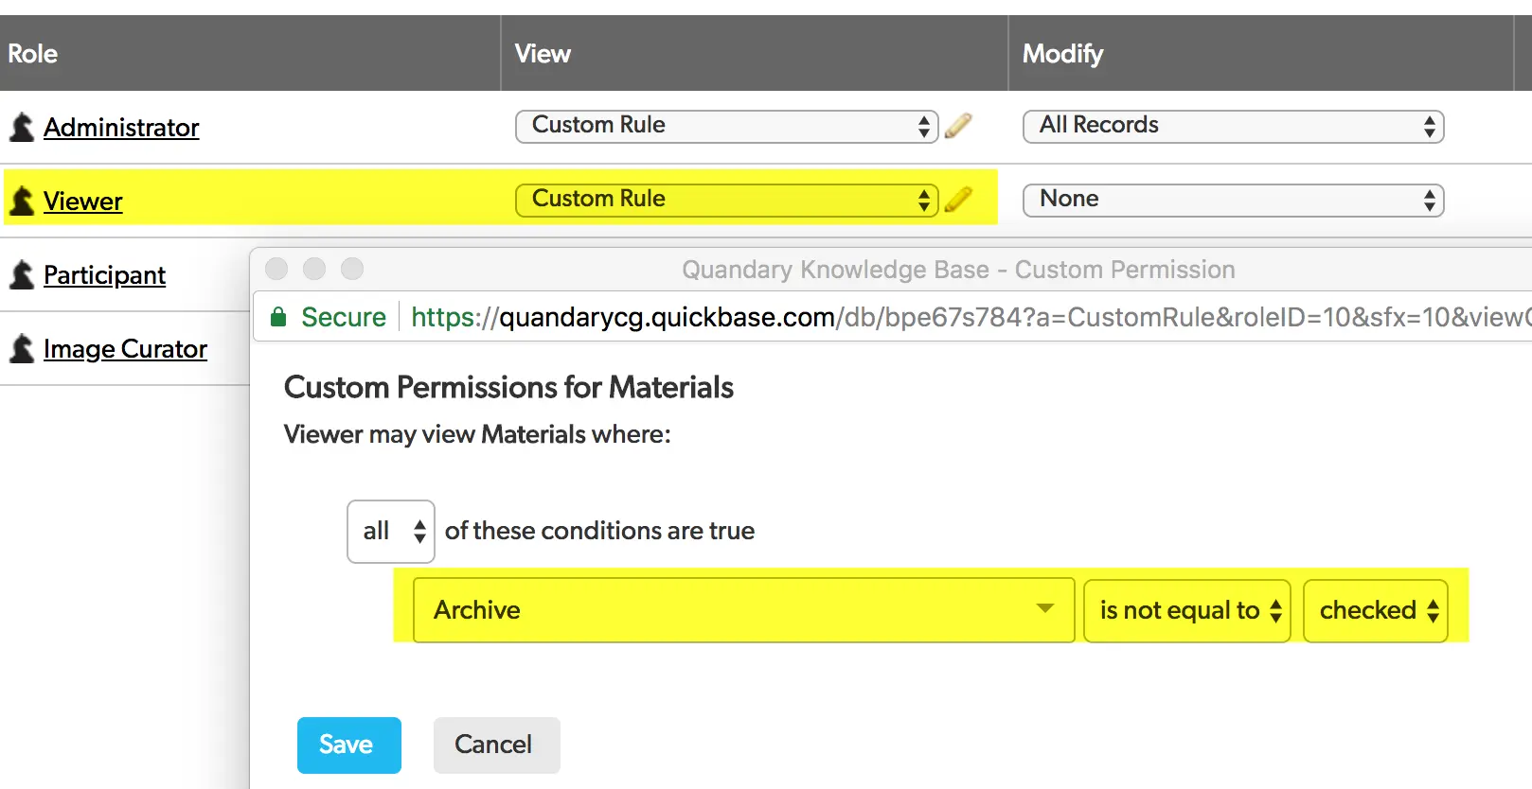Screen dimensions: 1532x789
Task: Open Viewer View dropdown showing Custom Rule
Action: [727, 200]
